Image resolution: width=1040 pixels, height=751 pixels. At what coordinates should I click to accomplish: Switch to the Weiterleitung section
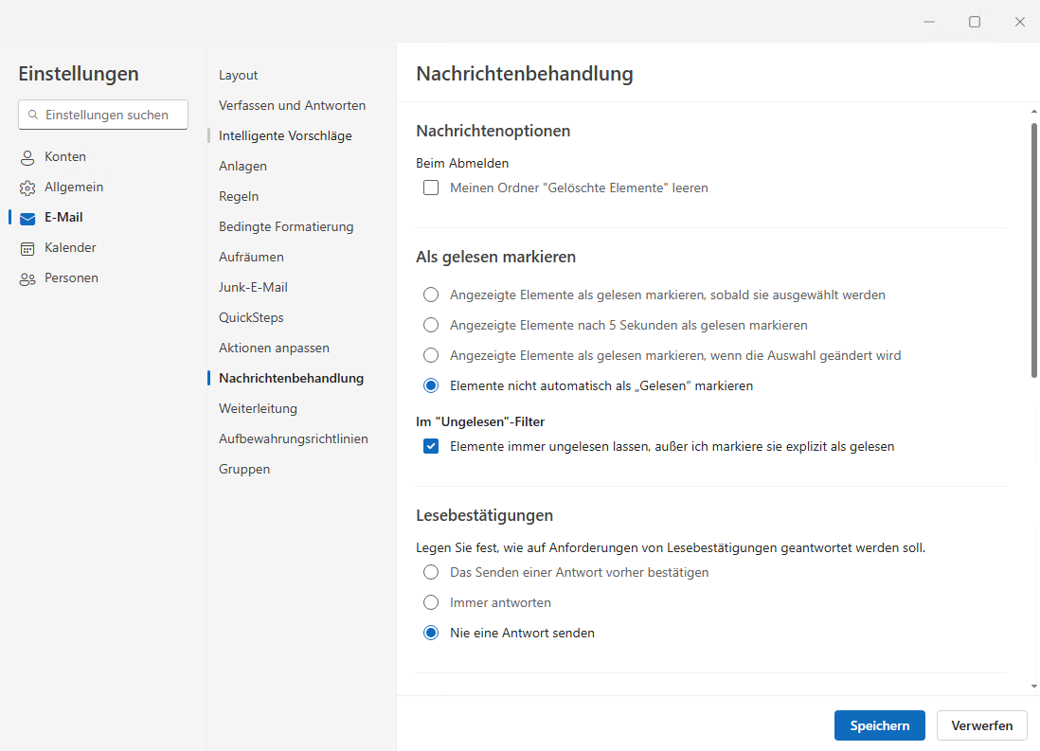(258, 408)
